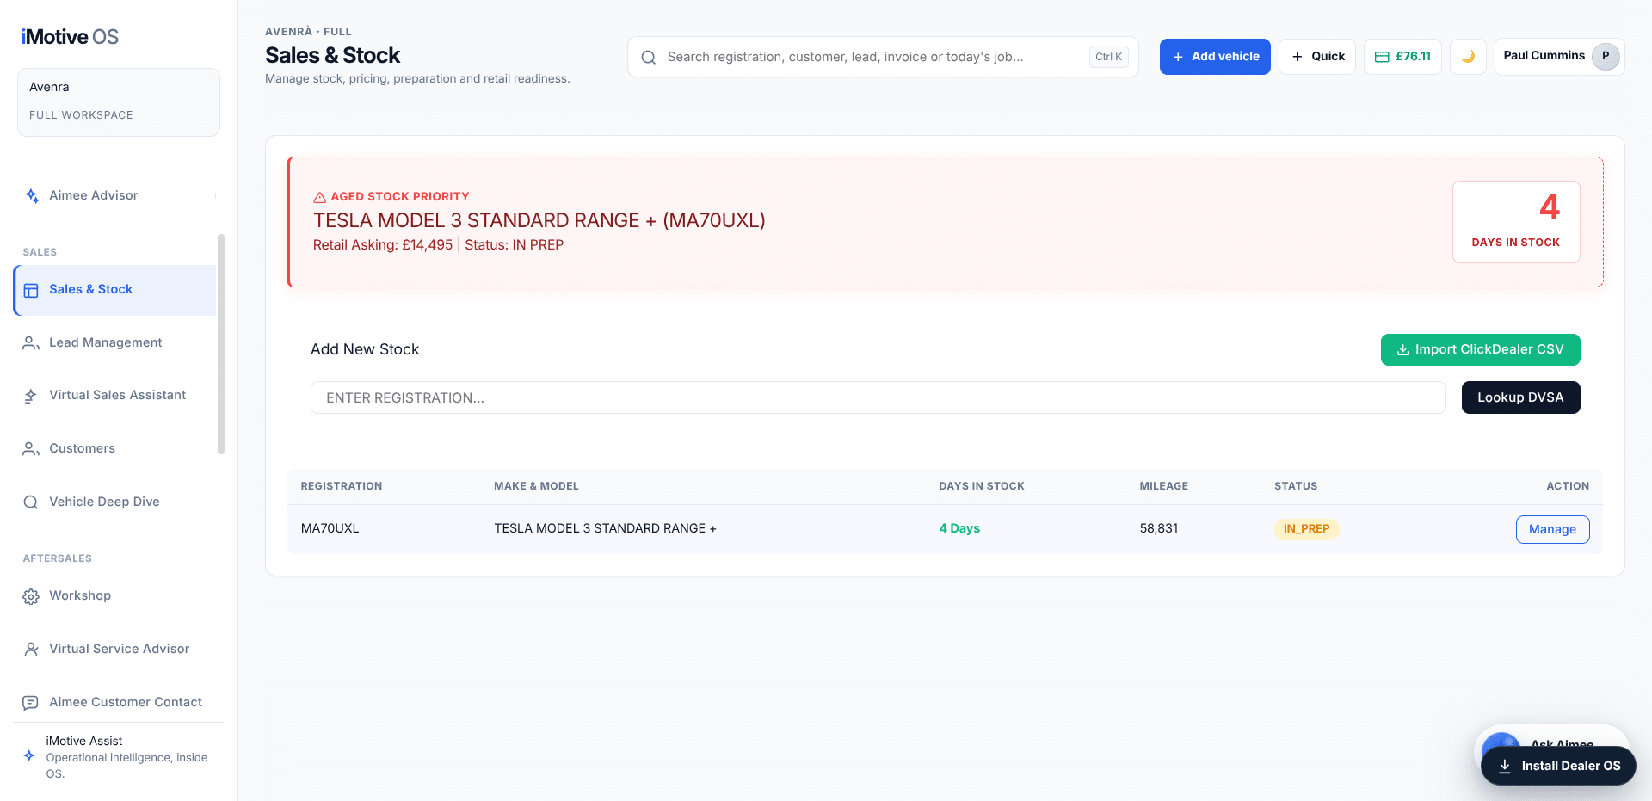Click the Customers person icon

(x=31, y=449)
